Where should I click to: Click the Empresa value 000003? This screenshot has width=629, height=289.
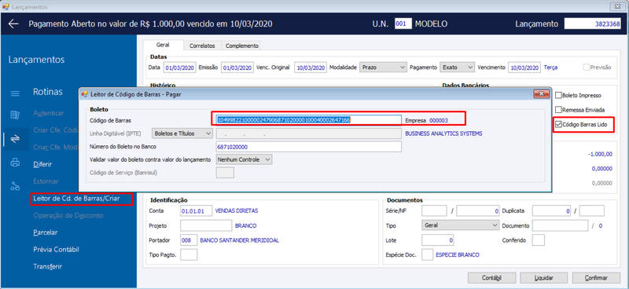pyautogui.click(x=439, y=120)
